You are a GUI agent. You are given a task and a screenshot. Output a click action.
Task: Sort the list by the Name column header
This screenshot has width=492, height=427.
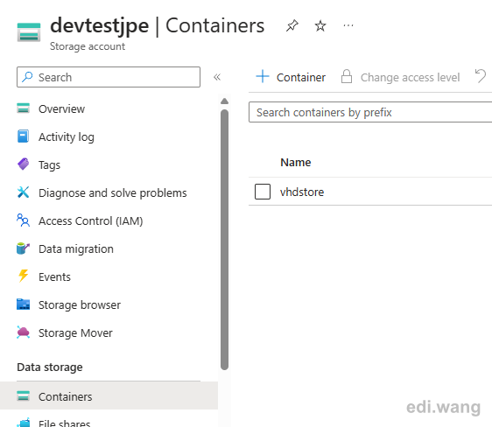click(x=296, y=163)
